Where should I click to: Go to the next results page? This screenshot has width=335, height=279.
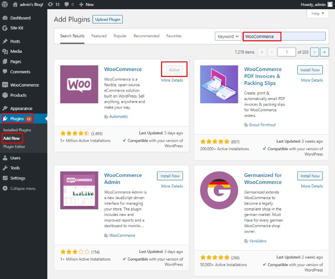click(x=314, y=52)
